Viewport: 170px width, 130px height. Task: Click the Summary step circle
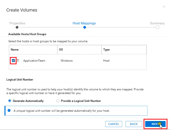coord(157,27)
